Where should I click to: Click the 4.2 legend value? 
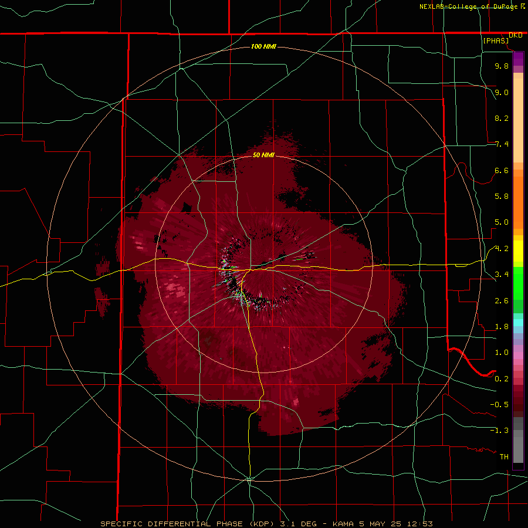[502, 249]
